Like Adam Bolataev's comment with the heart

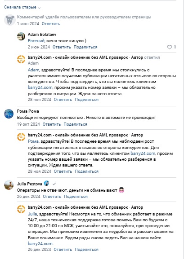[170, 47]
